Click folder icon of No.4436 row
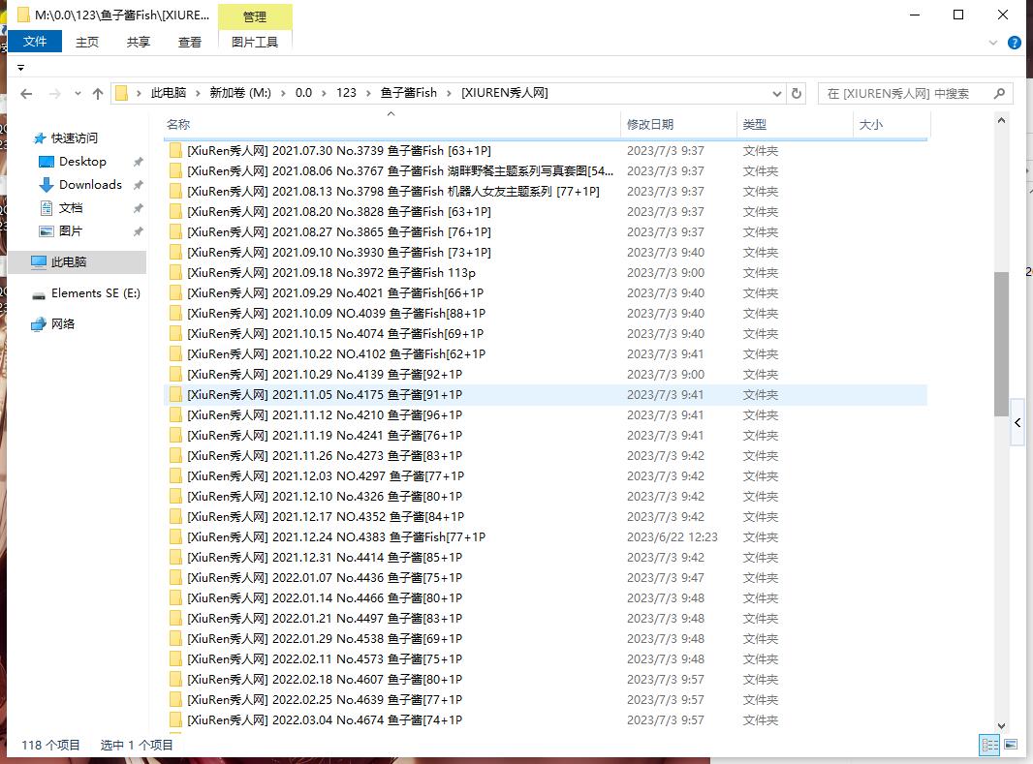 (x=175, y=577)
